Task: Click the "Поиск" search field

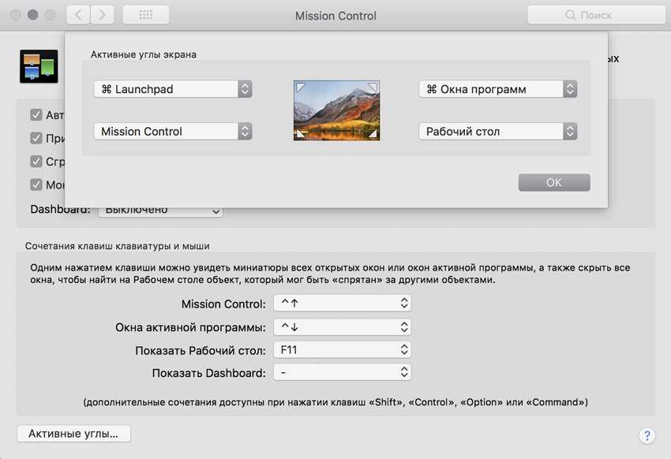Action: point(600,15)
